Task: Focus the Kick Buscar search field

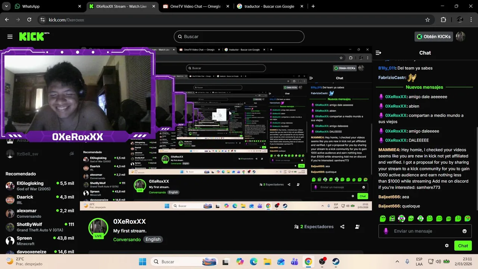Action: tap(239, 37)
